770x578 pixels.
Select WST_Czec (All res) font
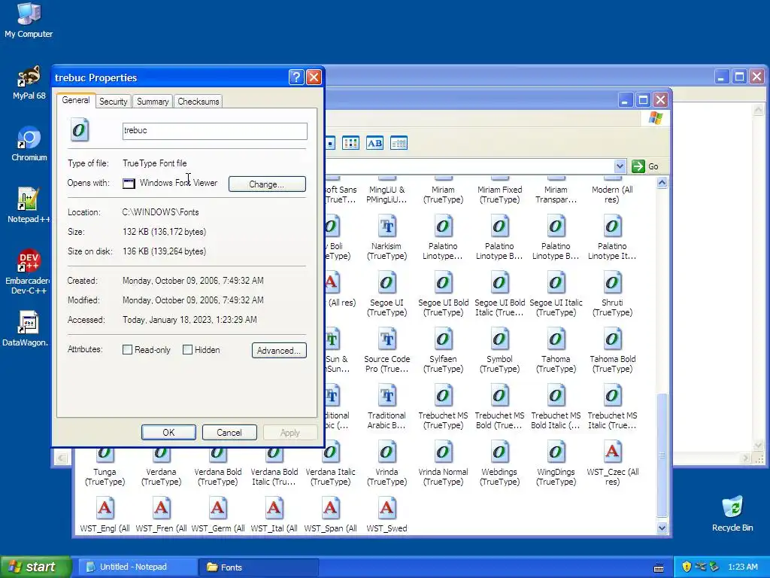[612, 463]
